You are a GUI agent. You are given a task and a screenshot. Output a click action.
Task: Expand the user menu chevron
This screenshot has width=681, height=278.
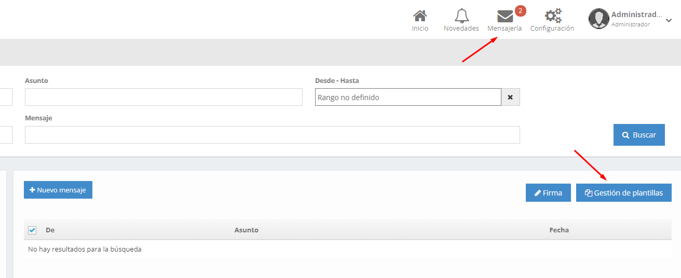669,20
